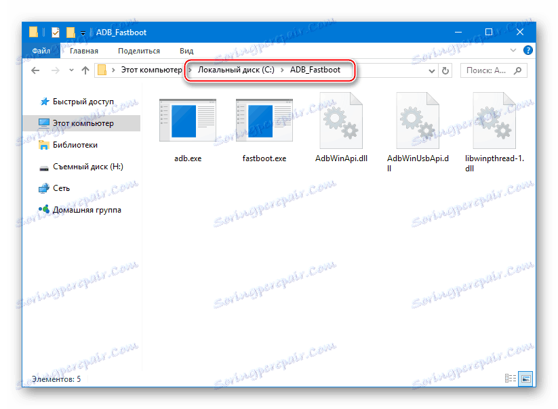
Task: Select the AdbWinUsbApi.dll gear file icon
Action: (x=418, y=120)
